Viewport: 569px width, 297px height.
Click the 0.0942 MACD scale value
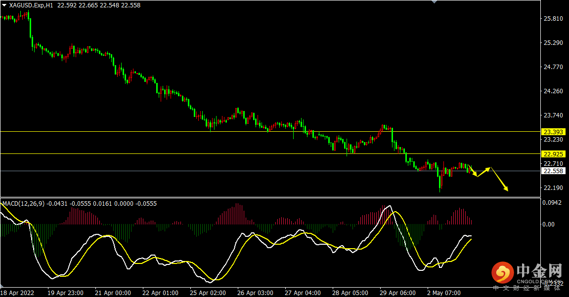pos(552,203)
